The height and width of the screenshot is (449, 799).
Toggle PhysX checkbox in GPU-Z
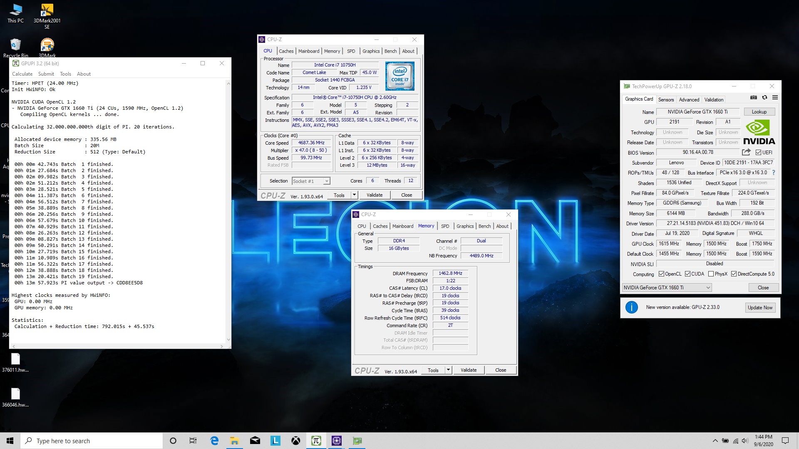click(711, 274)
